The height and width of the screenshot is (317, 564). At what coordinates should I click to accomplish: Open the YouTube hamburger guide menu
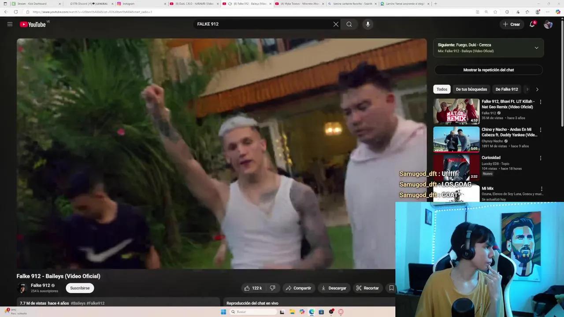coord(10,24)
